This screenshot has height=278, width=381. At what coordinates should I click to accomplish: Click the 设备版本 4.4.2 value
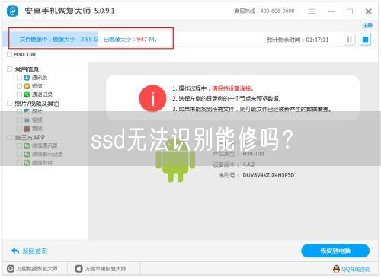tap(248, 165)
